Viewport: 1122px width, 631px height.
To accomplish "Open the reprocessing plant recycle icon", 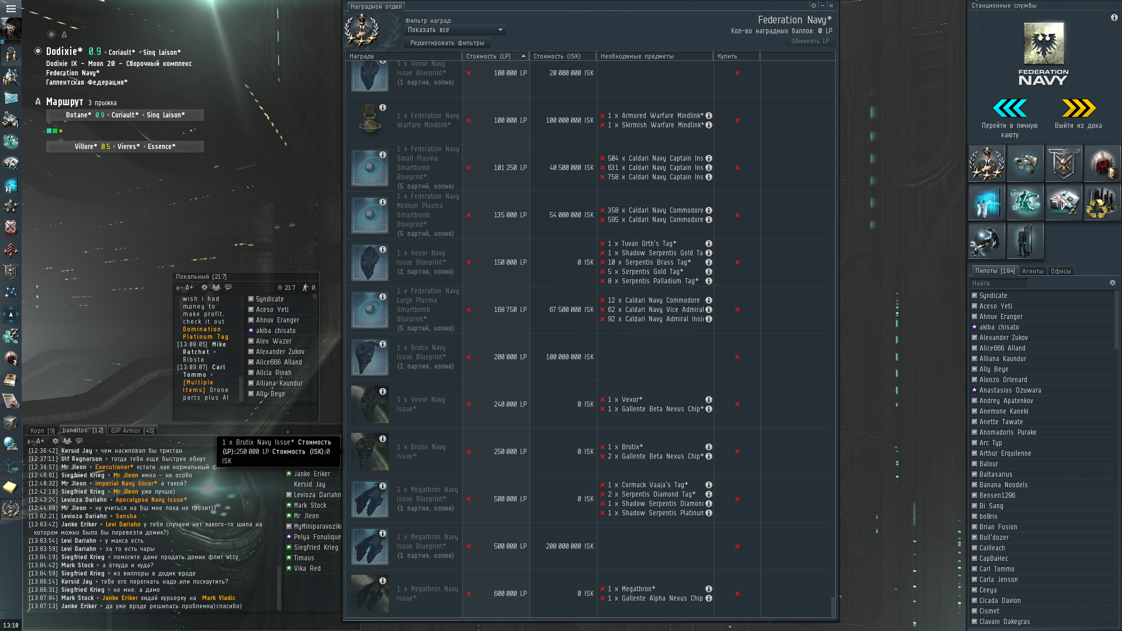I will click(x=1102, y=202).
